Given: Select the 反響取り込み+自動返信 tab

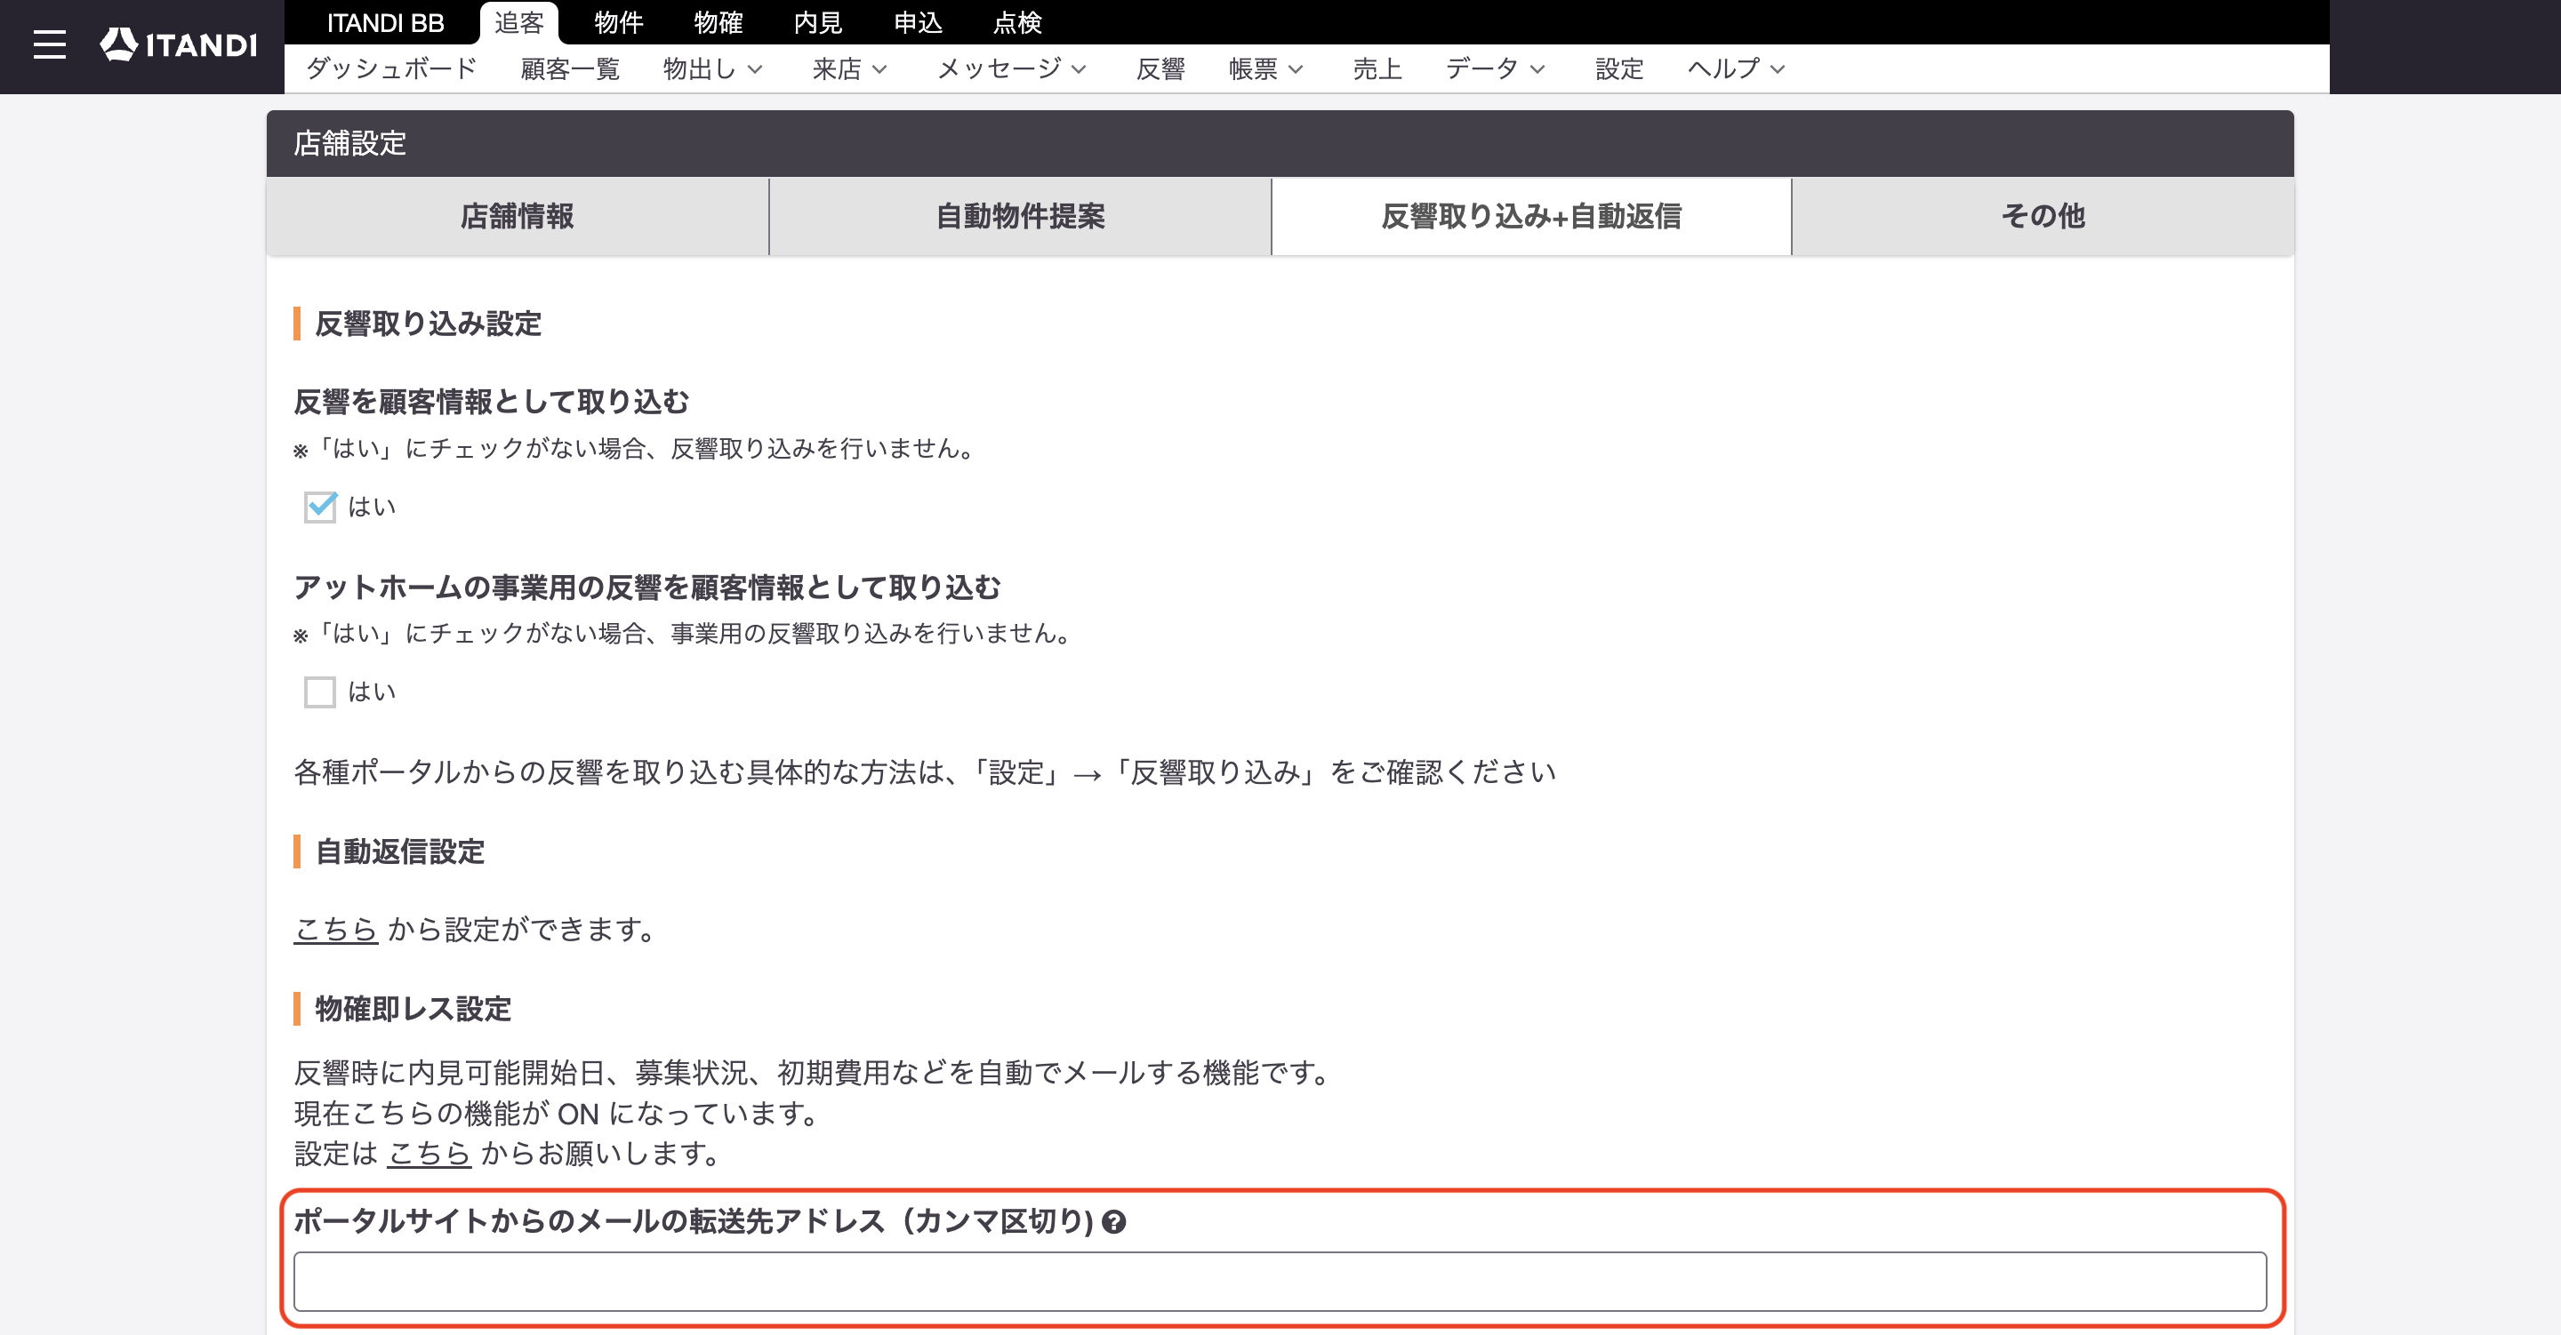Looking at the screenshot, I should (1531, 216).
